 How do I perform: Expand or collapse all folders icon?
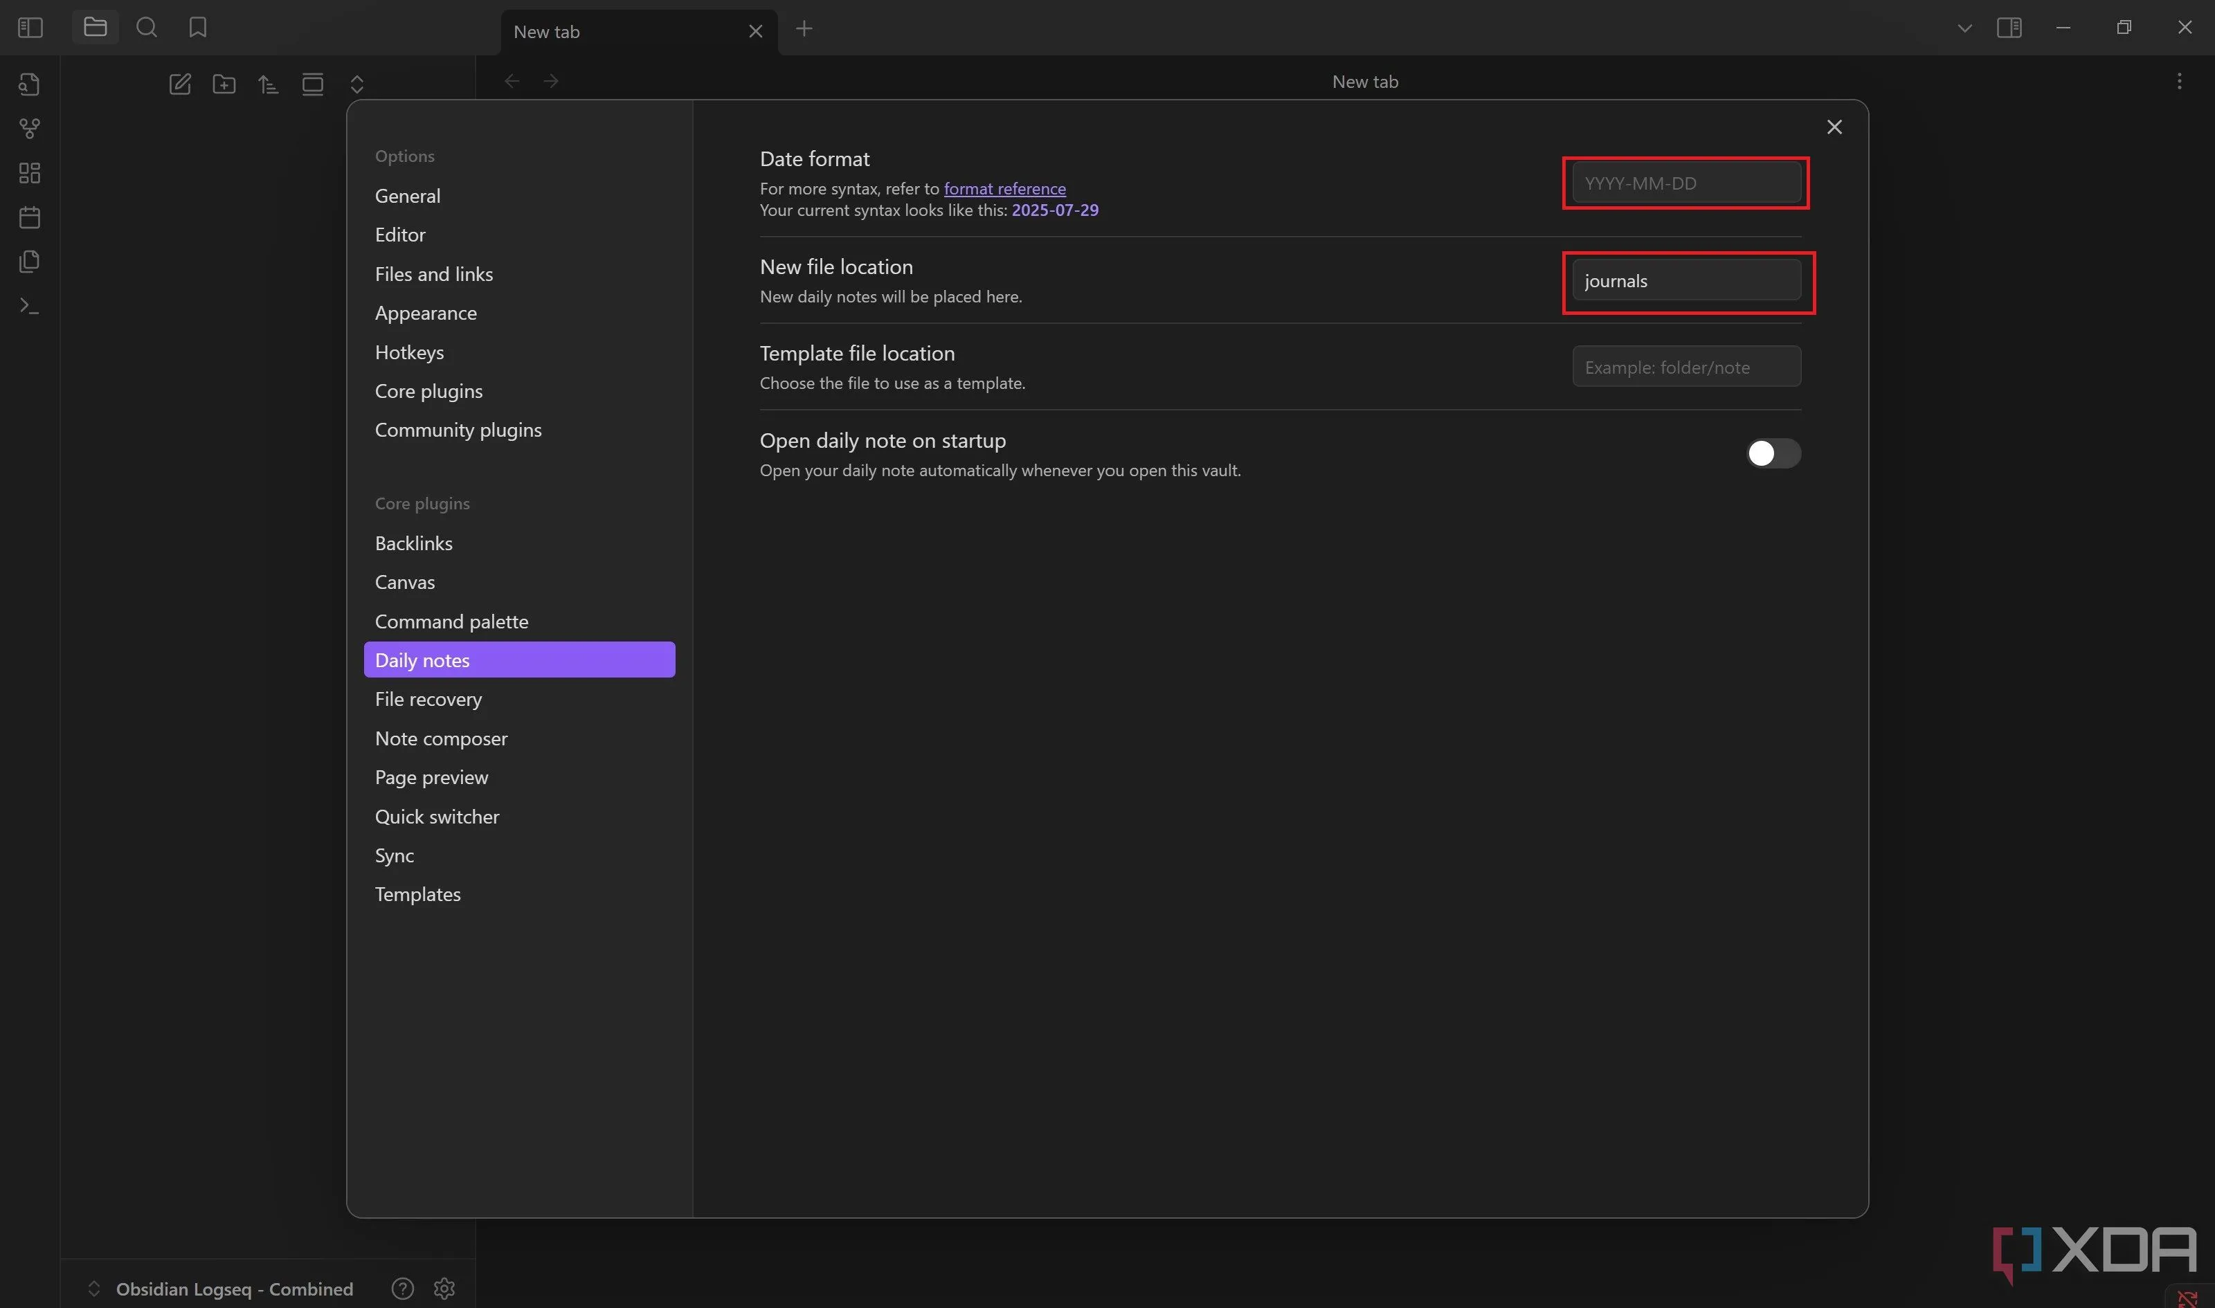[x=357, y=84]
